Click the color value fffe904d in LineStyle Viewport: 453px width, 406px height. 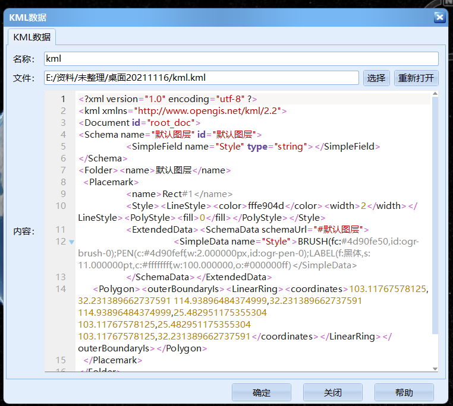pos(266,206)
